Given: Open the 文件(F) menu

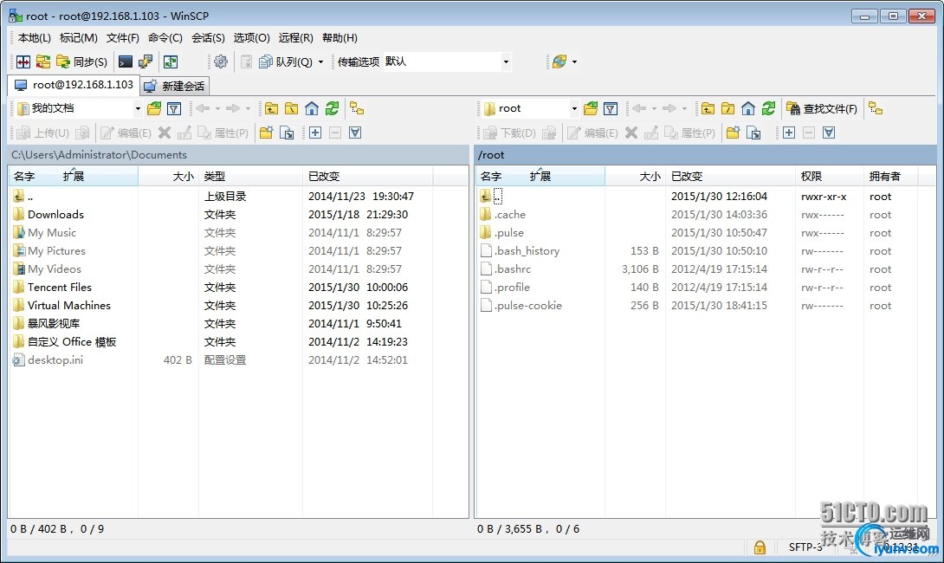Looking at the screenshot, I should click(x=123, y=38).
